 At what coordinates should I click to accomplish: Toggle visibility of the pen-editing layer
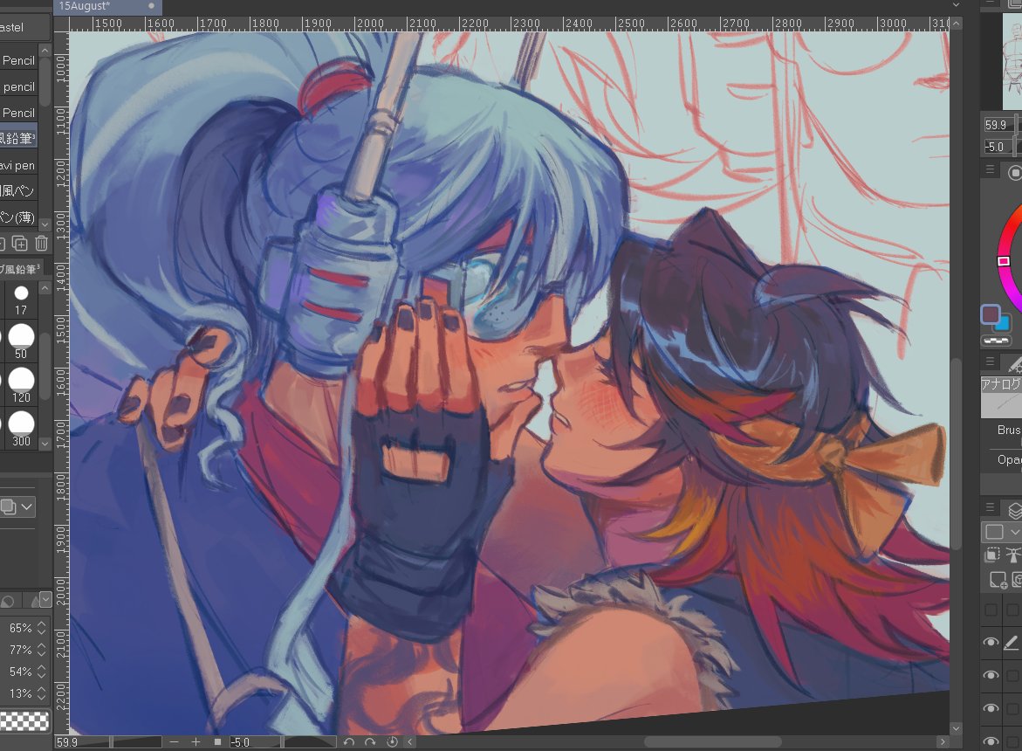click(x=991, y=643)
